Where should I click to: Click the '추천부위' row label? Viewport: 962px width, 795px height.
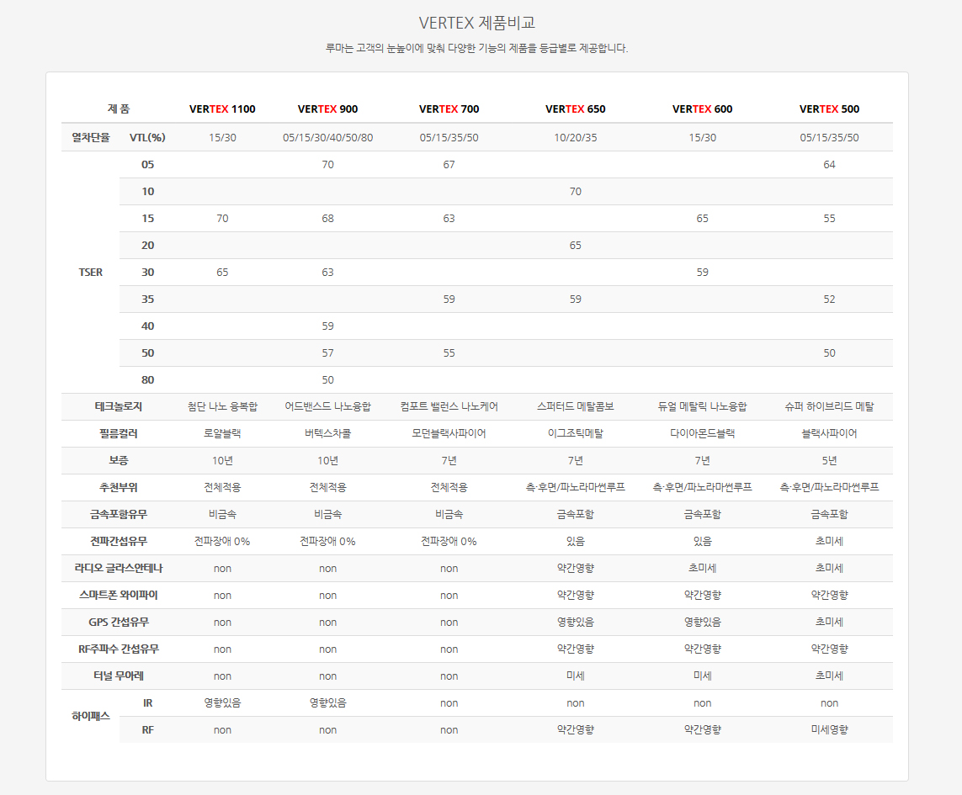119,487
